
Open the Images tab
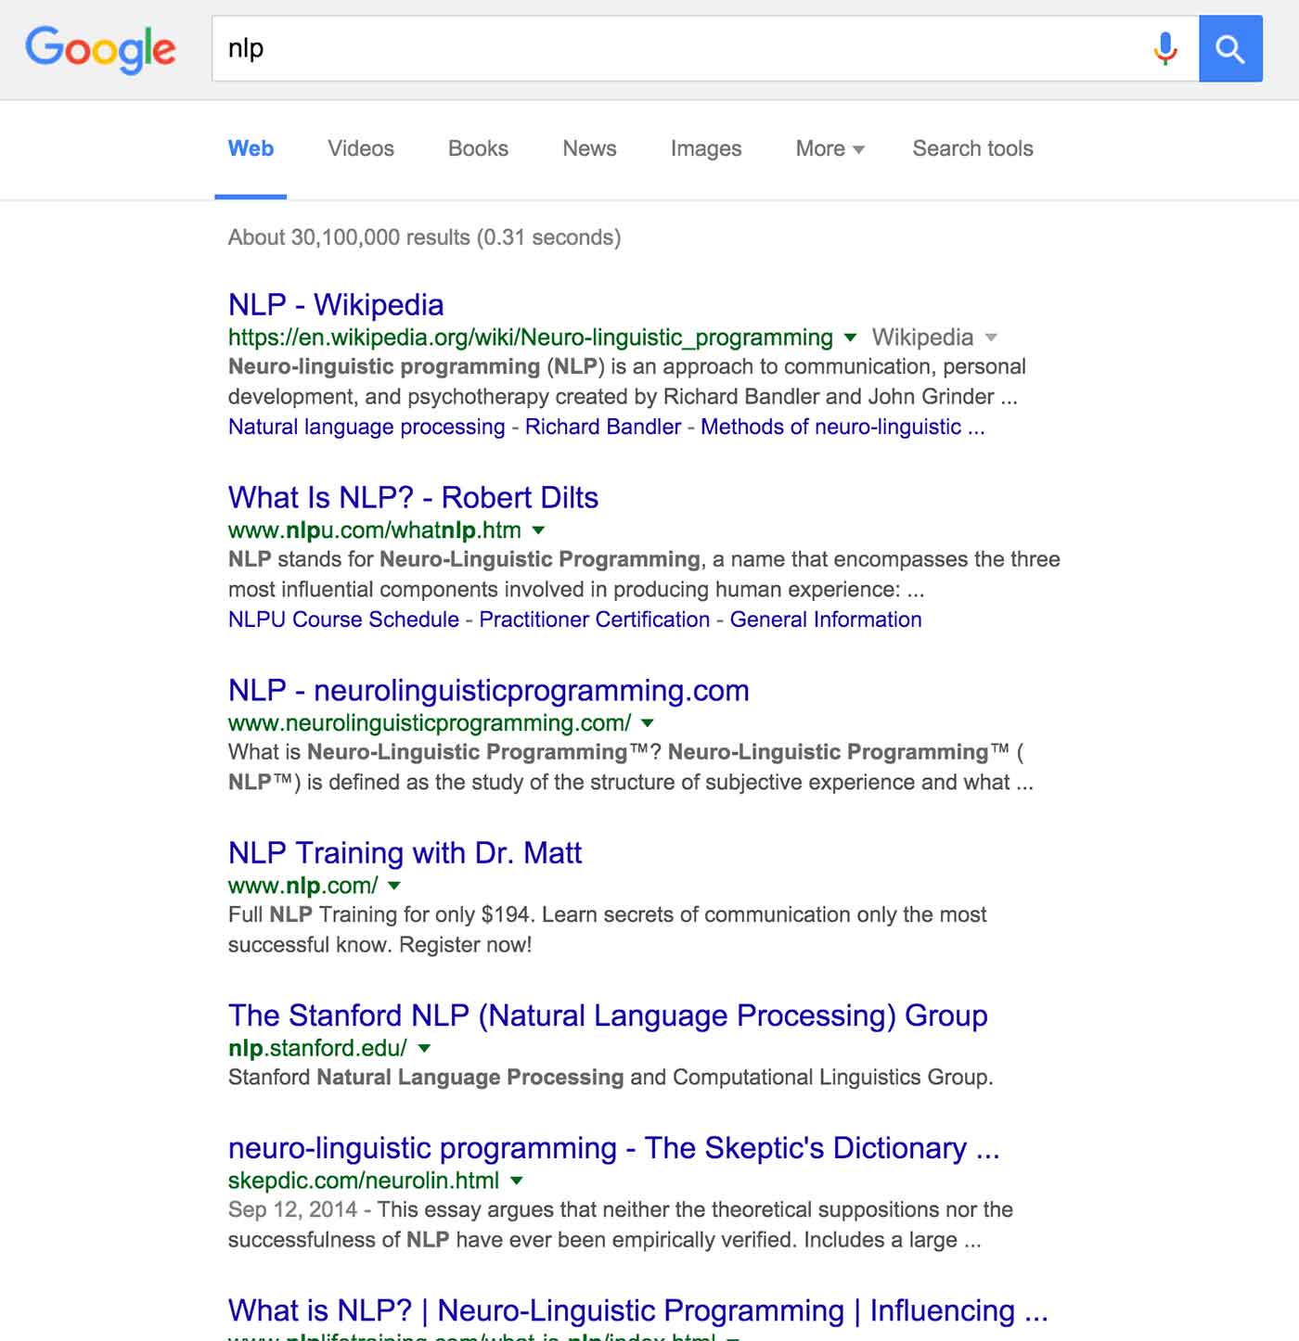pos(706,148)
